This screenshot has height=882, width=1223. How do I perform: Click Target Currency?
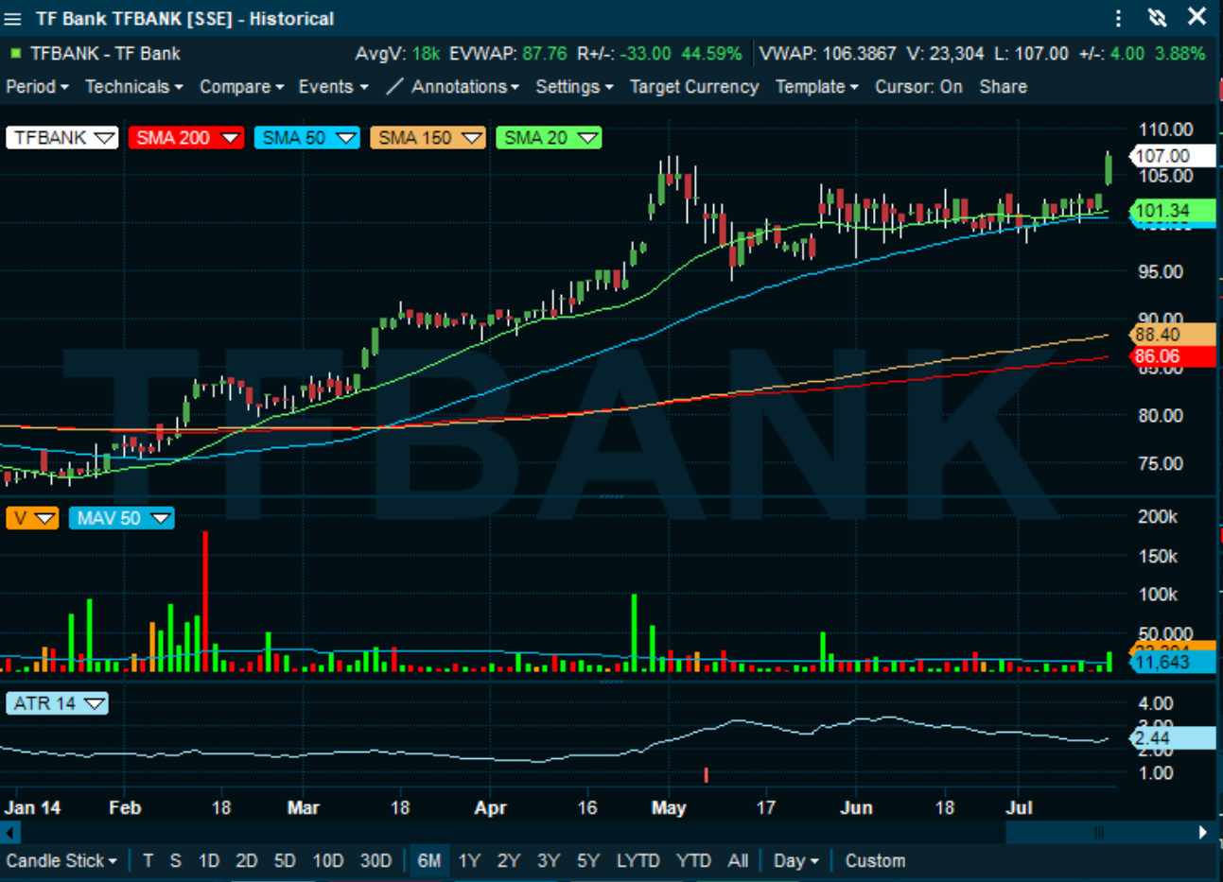[x=694, y=87]
